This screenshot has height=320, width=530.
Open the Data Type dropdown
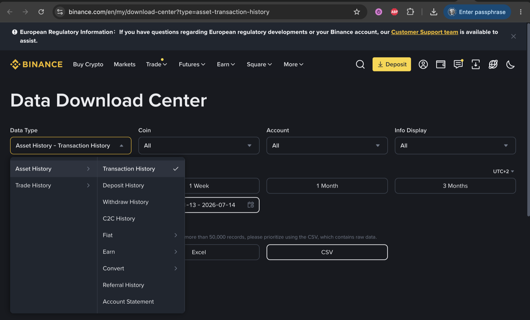pyautogui.click(x=71, y=145)
